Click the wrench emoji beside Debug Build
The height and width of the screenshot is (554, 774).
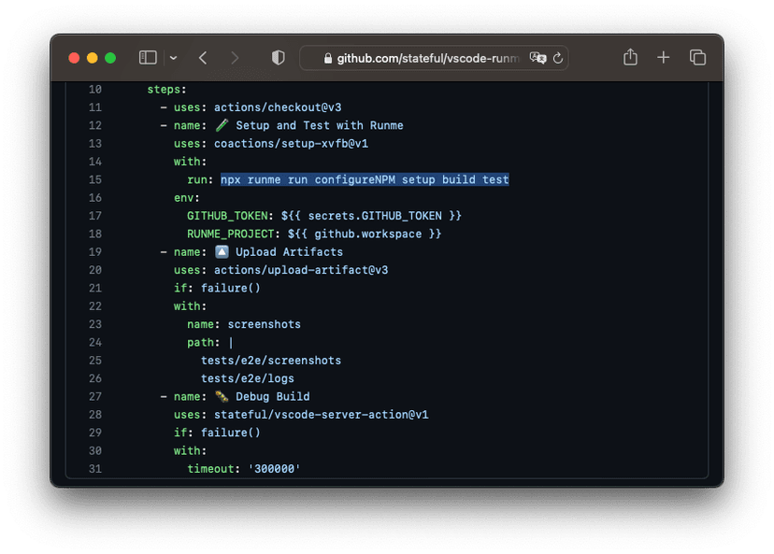[221, 395]
